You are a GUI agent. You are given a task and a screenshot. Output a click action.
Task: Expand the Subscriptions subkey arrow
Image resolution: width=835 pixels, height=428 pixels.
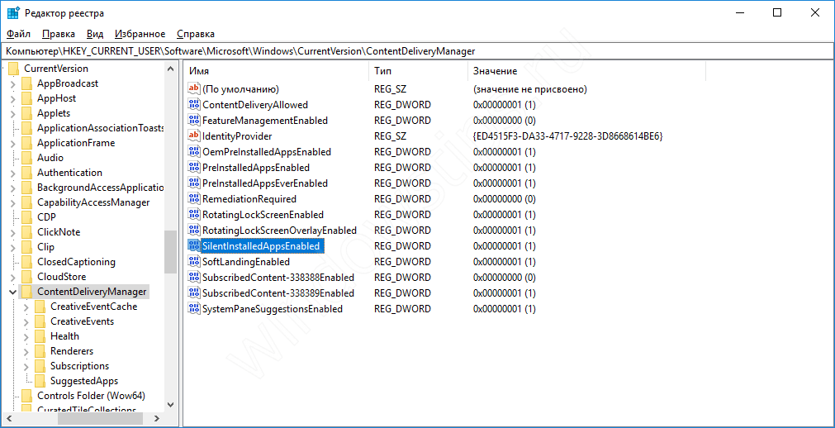click(26, 366)
